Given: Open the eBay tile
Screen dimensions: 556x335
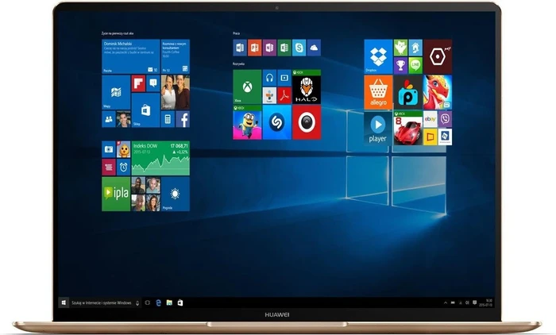Looking at the screenshot, I should pyautogui.click(x=431, y=119).
